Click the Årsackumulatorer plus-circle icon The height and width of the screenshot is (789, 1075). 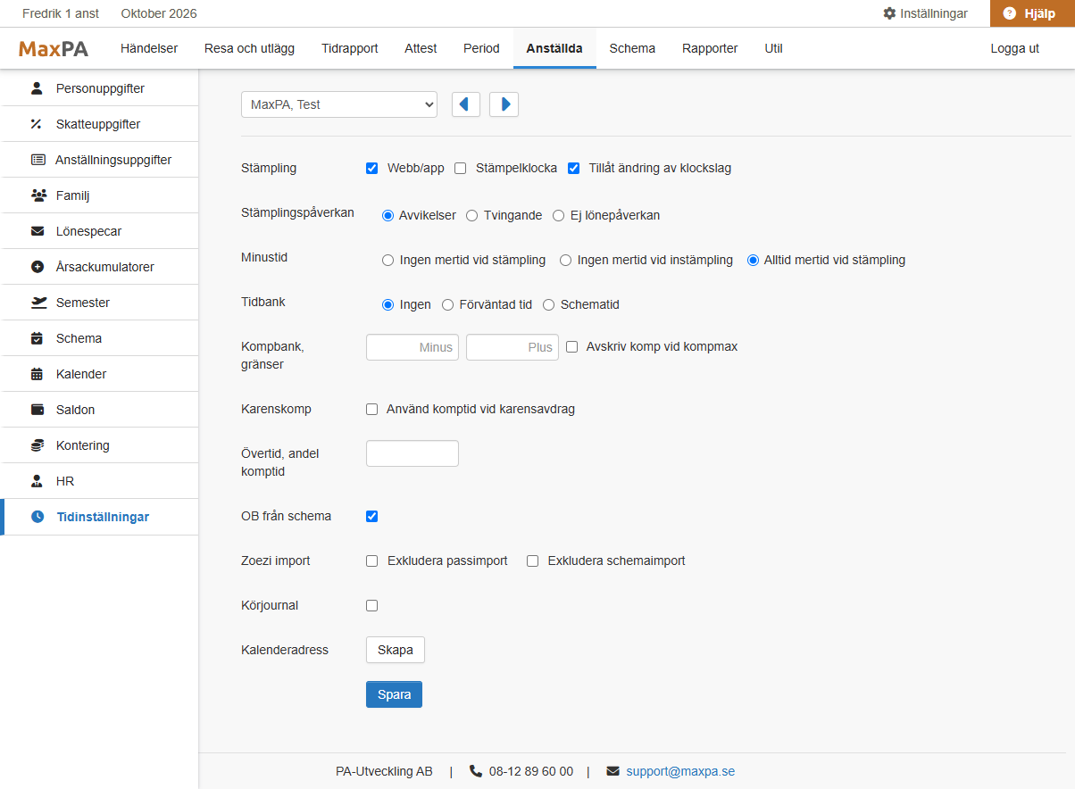click(x=37, y=267)
